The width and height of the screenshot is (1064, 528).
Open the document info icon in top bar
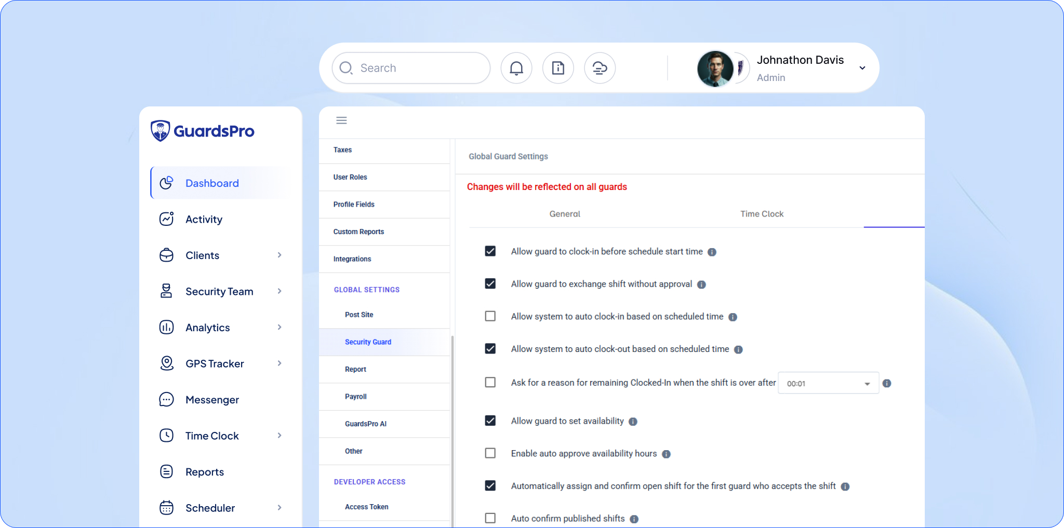click(x=558, y=68)
